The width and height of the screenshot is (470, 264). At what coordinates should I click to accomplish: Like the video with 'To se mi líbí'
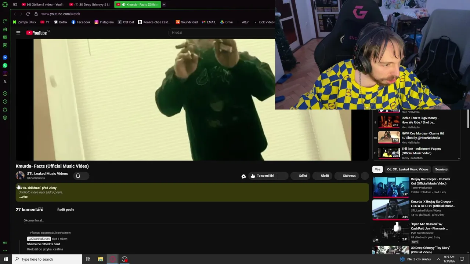263,176
